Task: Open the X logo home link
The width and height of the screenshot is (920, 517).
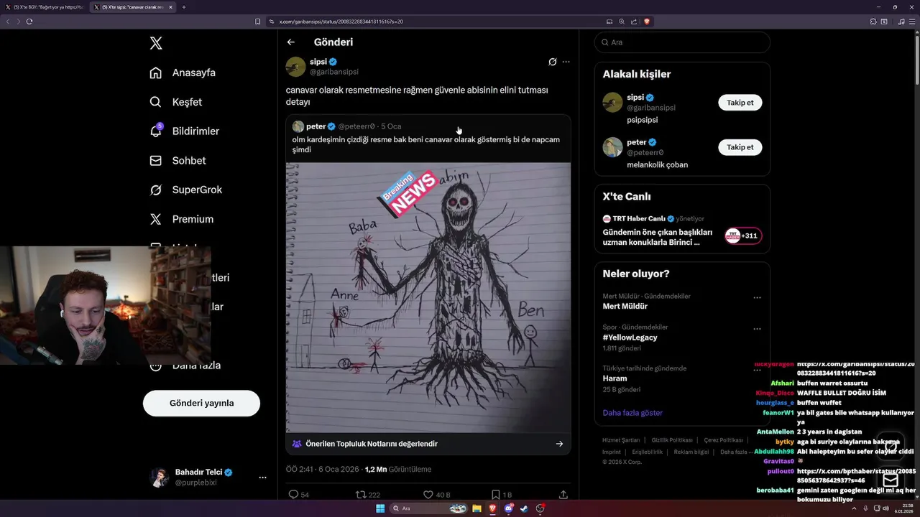Action: (156, 43)
